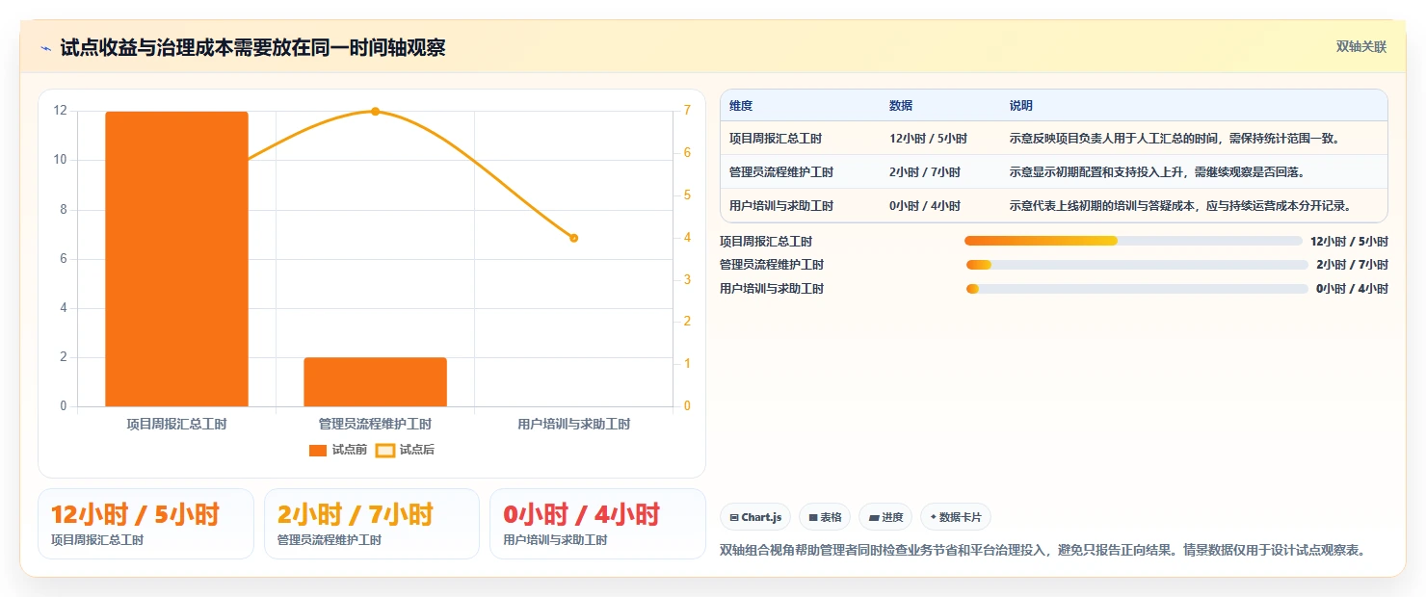Click progress list label 用户培训与求助工时

pos(772,289)
